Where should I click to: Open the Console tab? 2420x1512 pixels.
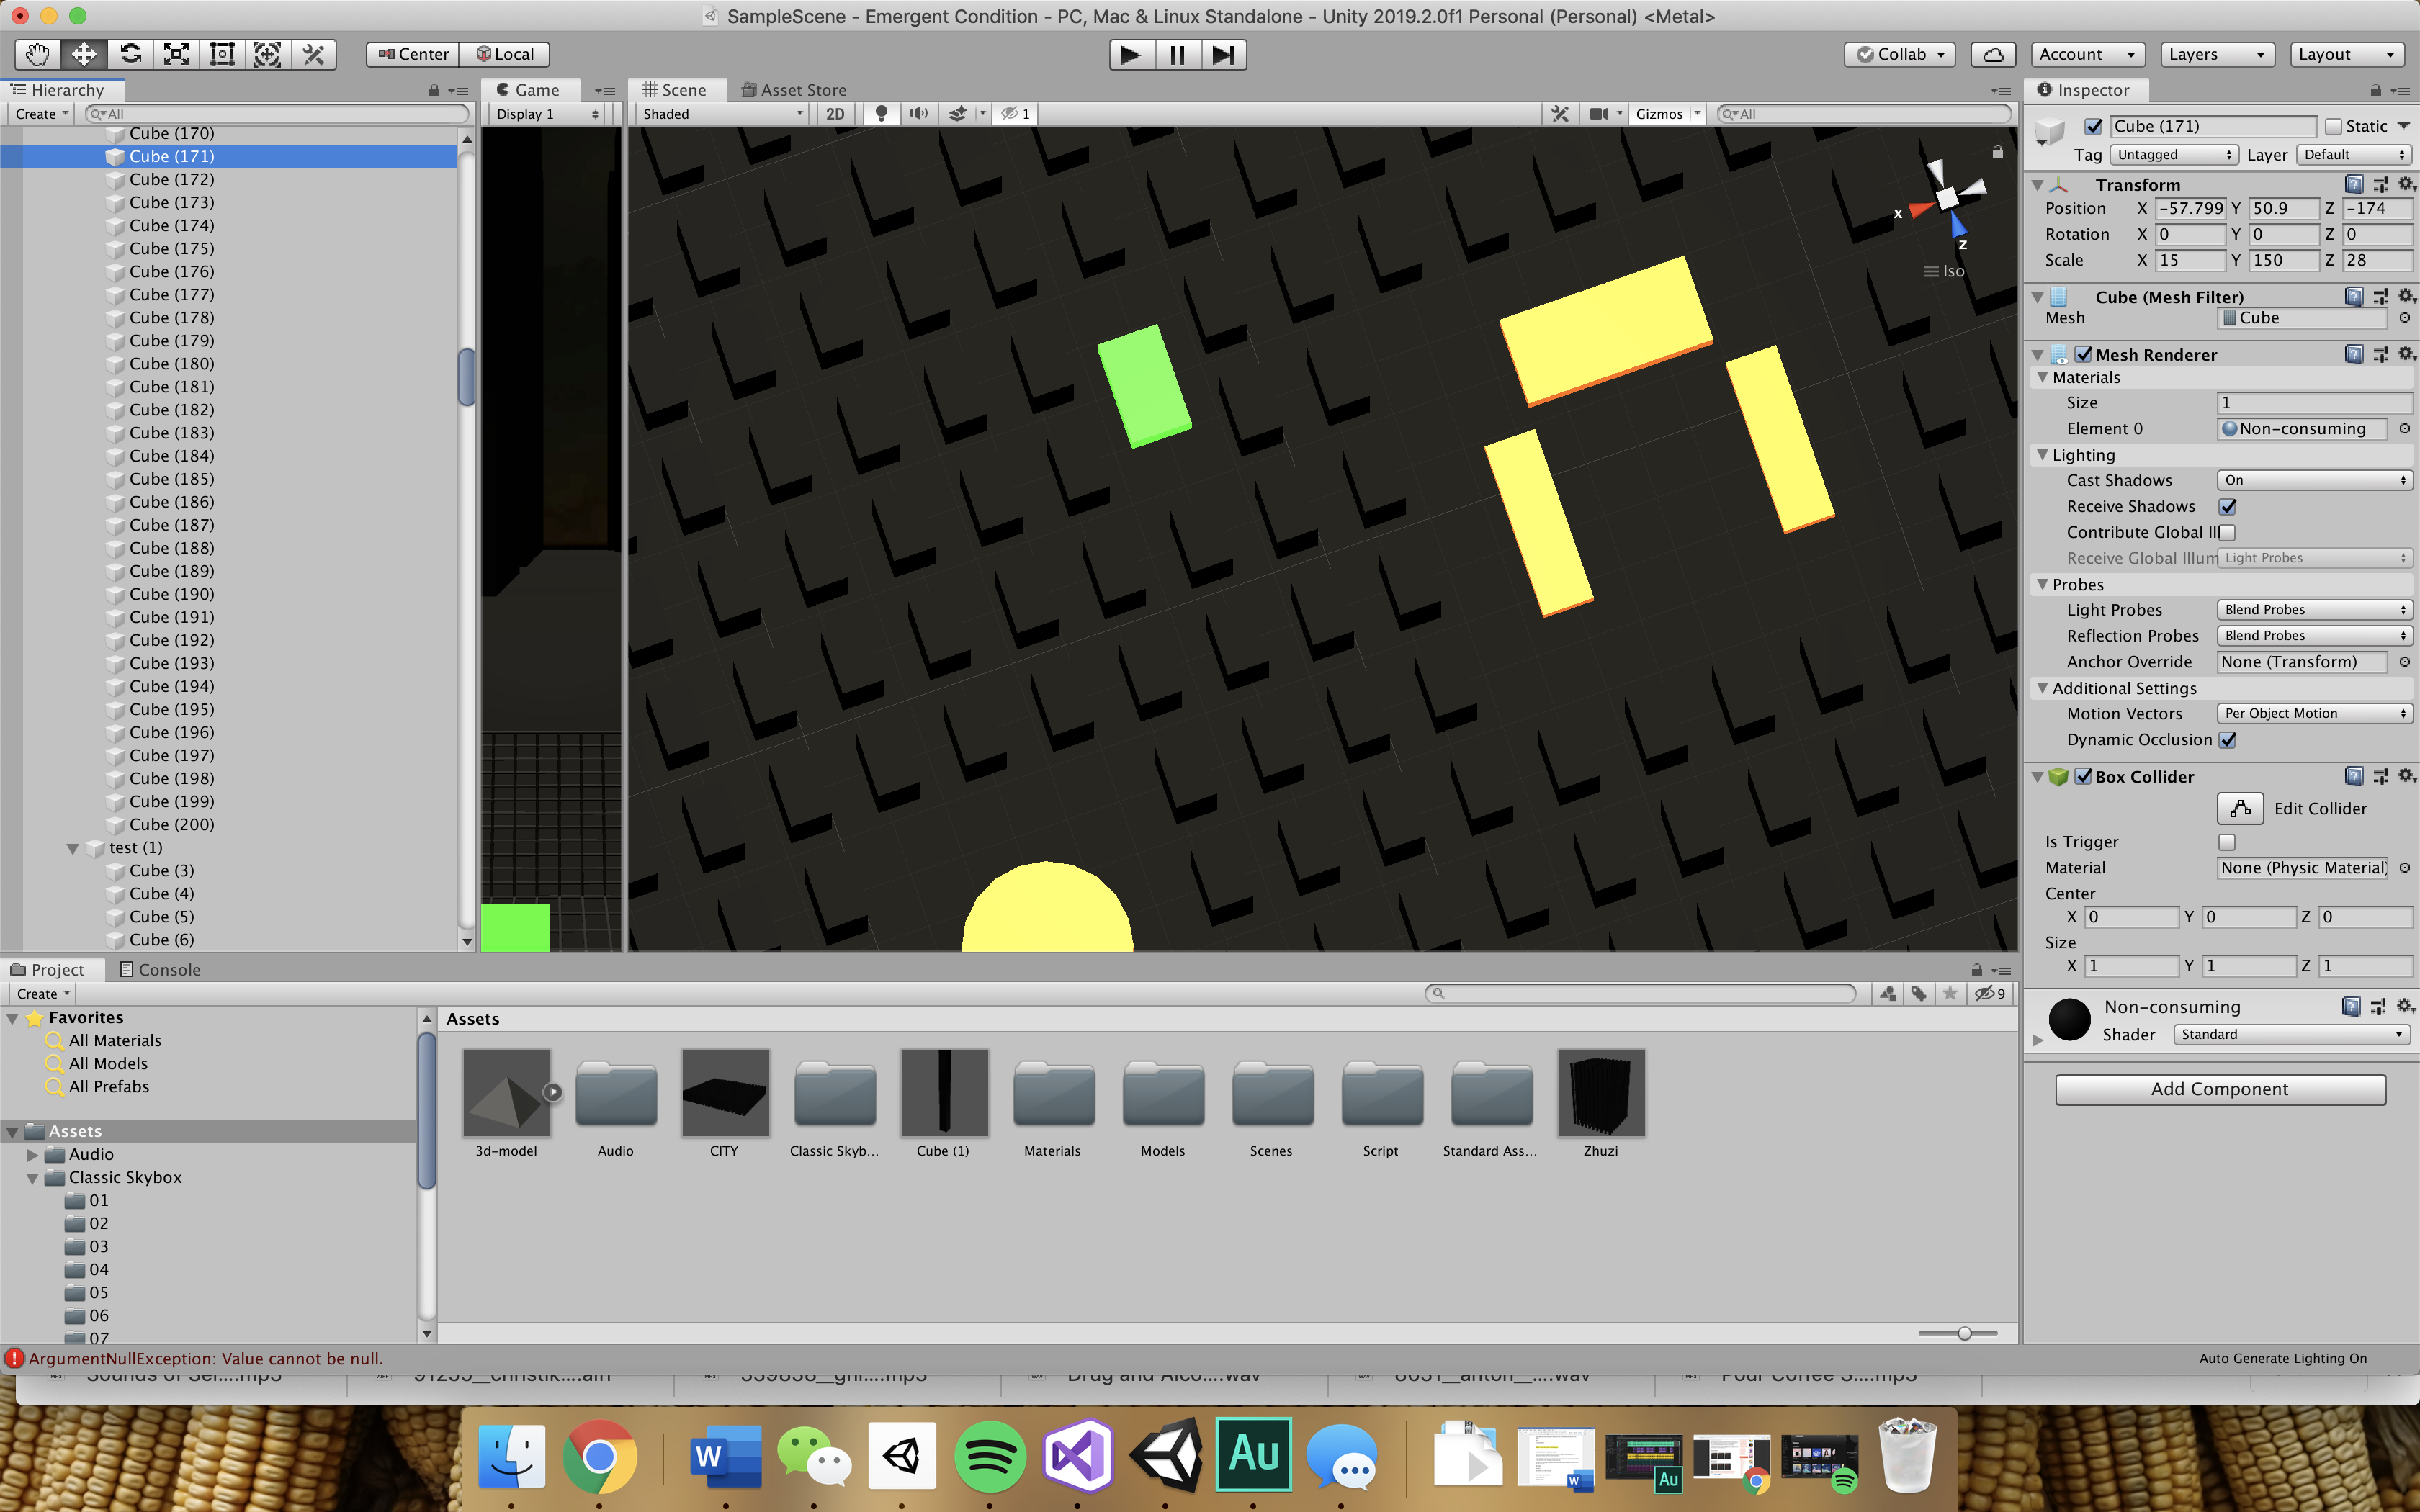point(160,970)
